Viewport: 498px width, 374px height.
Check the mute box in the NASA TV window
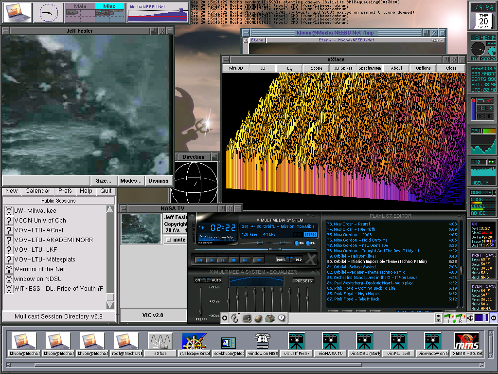169,240
